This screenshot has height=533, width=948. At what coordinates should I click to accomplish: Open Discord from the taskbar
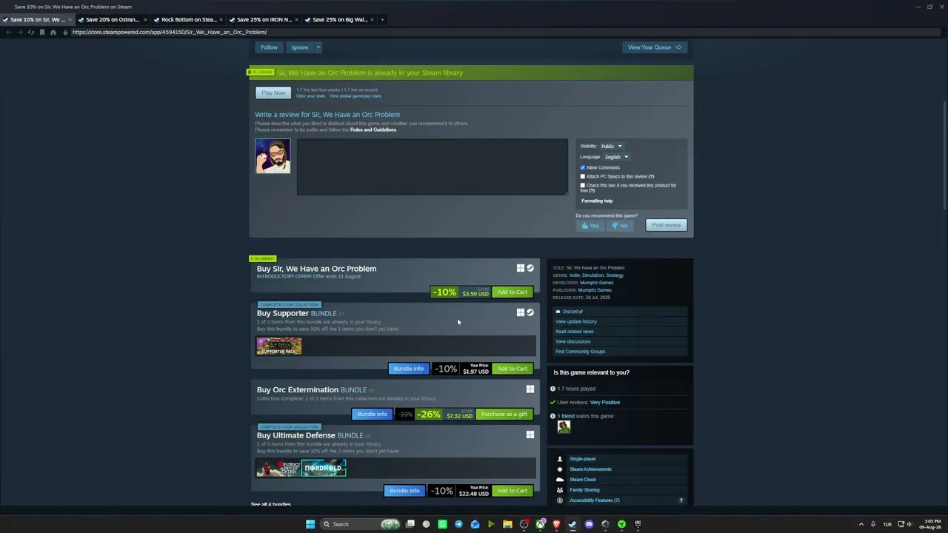[x=589, y=524]
